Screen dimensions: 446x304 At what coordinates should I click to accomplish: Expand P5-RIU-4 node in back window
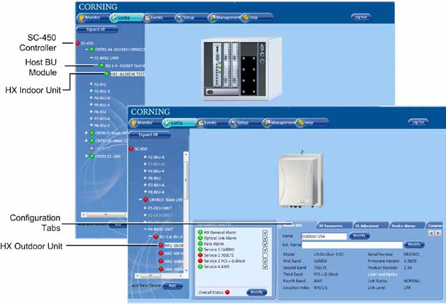[91, 105]
